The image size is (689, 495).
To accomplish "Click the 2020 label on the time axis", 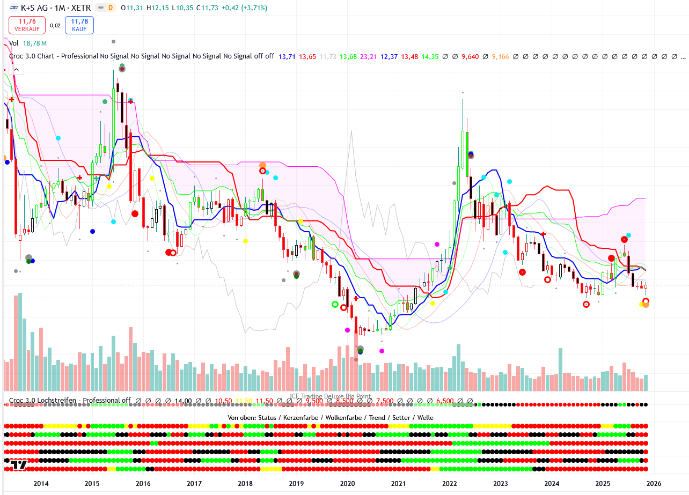I will [x=347, y=484].
